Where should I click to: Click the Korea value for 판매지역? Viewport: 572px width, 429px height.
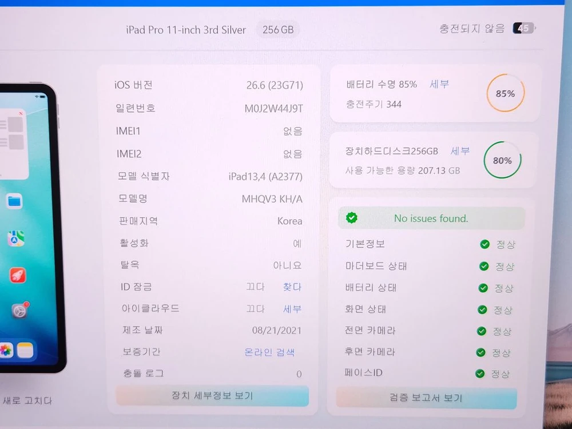coord(289,221)
